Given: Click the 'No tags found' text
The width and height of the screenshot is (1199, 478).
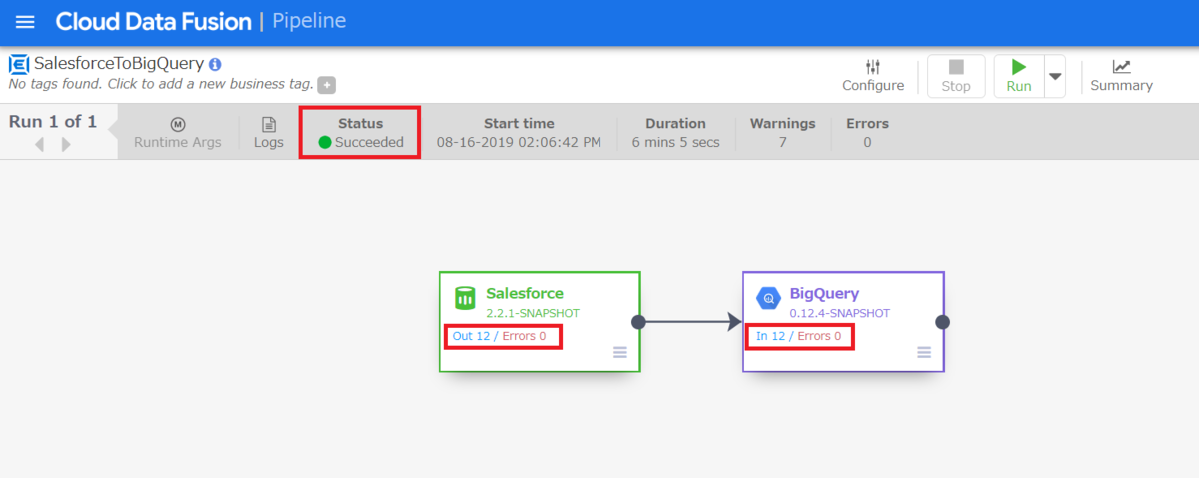Looking at the screenshot, I should (161, 84).
